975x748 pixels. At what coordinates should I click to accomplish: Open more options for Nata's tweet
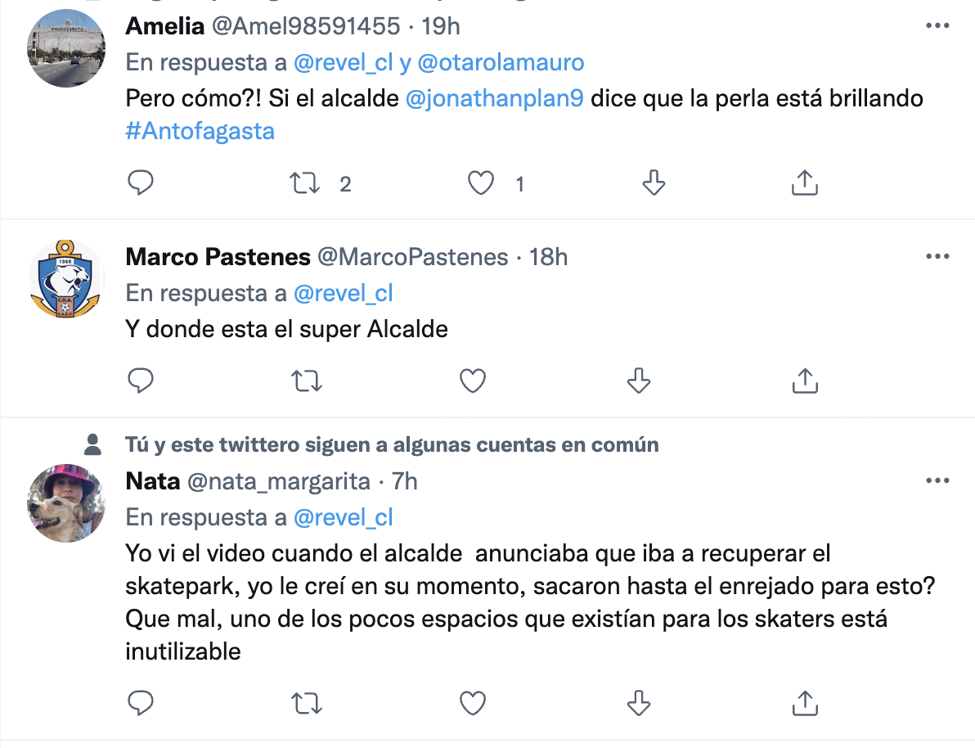coord(937,480)
